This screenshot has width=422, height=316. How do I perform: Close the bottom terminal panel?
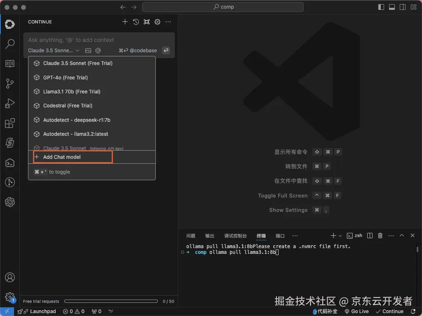click(412, 235)
